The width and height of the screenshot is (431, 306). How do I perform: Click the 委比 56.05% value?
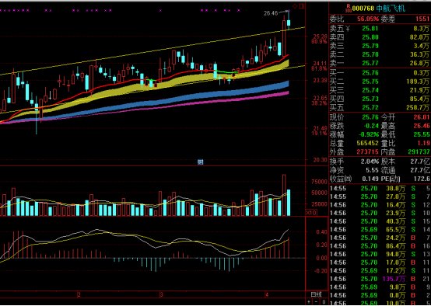pyautogui.click(x=368, y=19)
